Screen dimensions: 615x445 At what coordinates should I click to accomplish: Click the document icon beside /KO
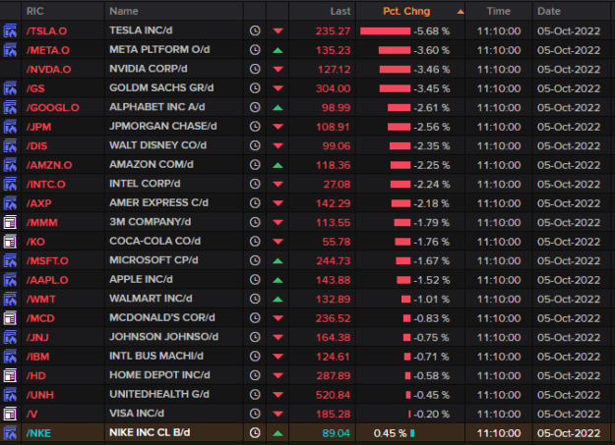pyautogui.click(x=10, y=242)
